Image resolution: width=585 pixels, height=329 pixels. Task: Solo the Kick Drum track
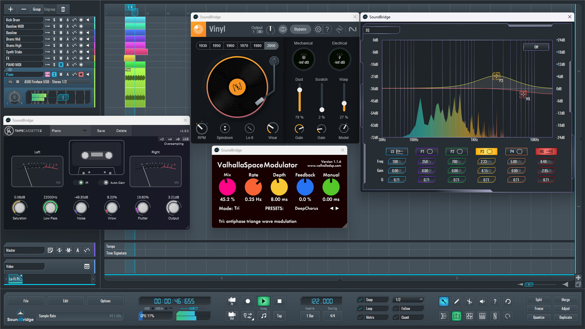54,20
